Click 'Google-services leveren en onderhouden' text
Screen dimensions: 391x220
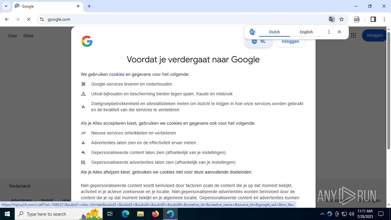coord(131,84)
